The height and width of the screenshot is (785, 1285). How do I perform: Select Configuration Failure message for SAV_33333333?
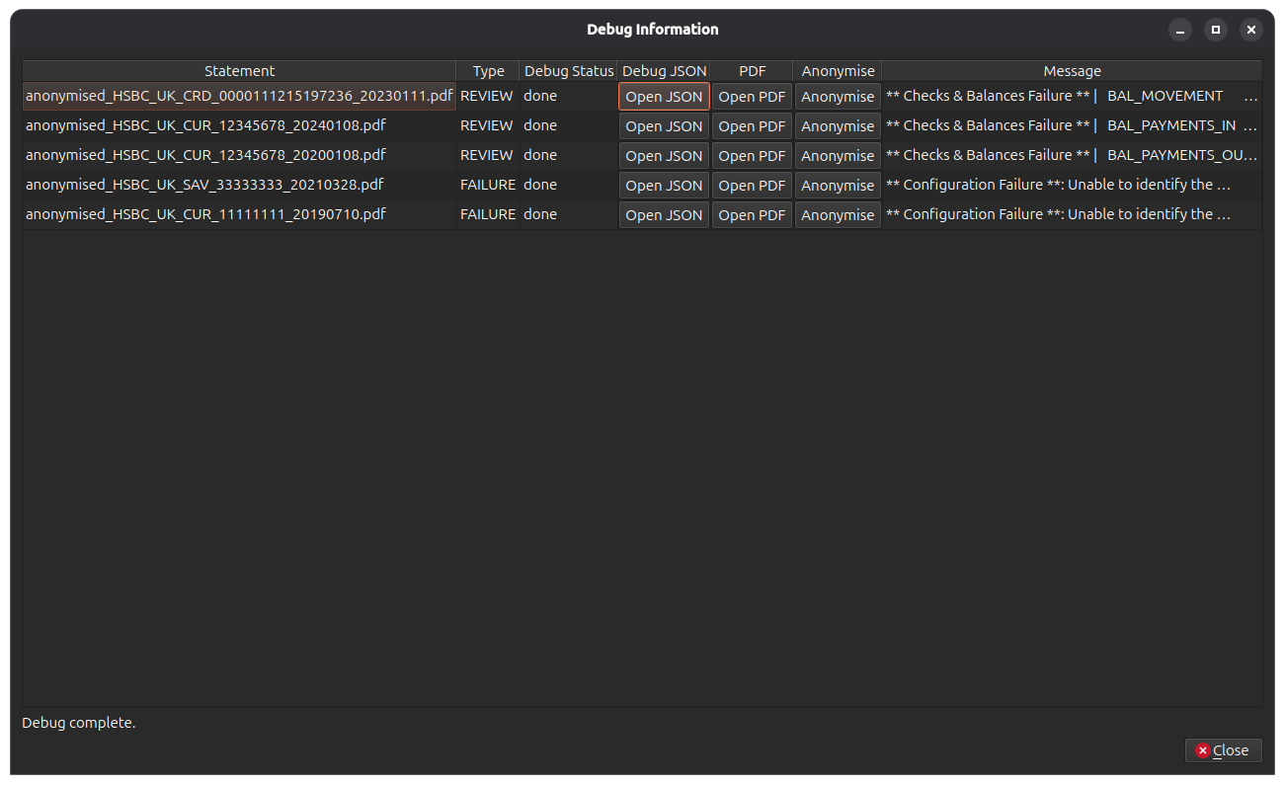[x=1072, y=185]
